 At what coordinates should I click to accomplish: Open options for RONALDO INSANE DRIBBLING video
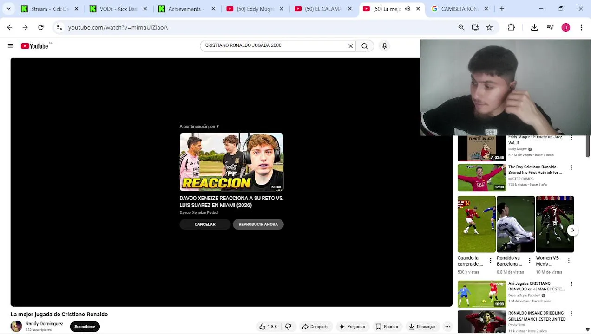point(571,314)
